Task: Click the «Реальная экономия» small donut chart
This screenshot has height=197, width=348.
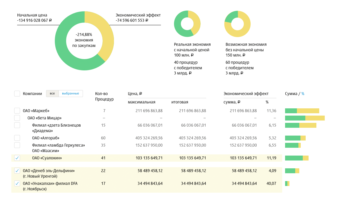Action: pyautogui.click(x=187, y=24)
